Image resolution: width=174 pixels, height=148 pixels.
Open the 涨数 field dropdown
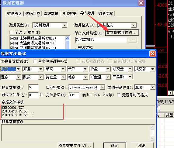[x=19, y=77]
